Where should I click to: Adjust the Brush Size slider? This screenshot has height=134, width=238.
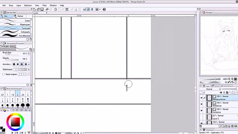click(x=12, y=54)
